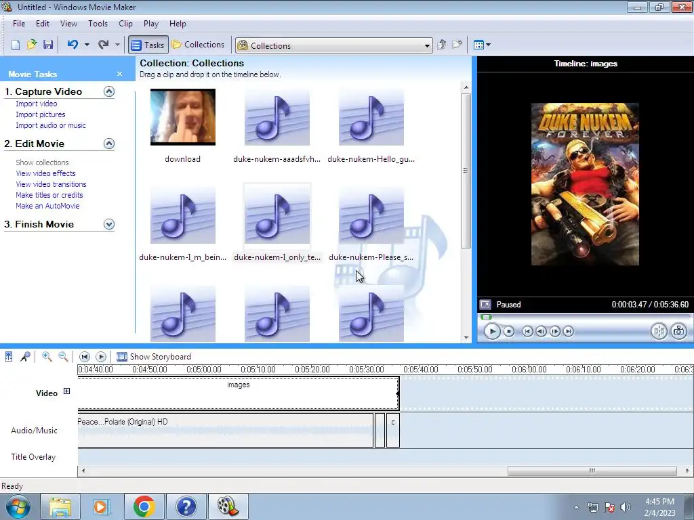Screen dimensions: 694x520
Task: Click the Zoom Timeline In icon
Action: point(47,356)
